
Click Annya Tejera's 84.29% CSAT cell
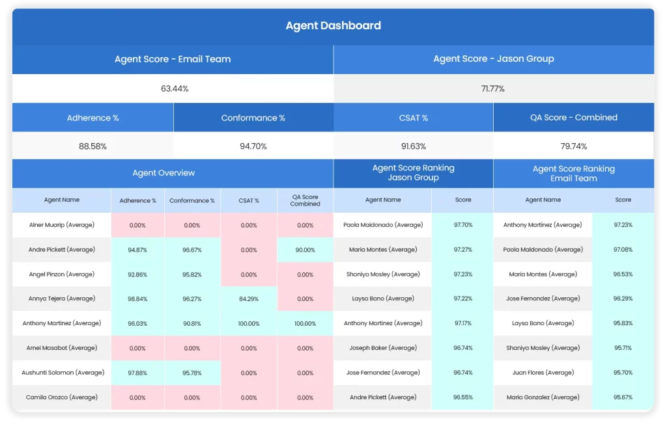(x=249, y=298)
